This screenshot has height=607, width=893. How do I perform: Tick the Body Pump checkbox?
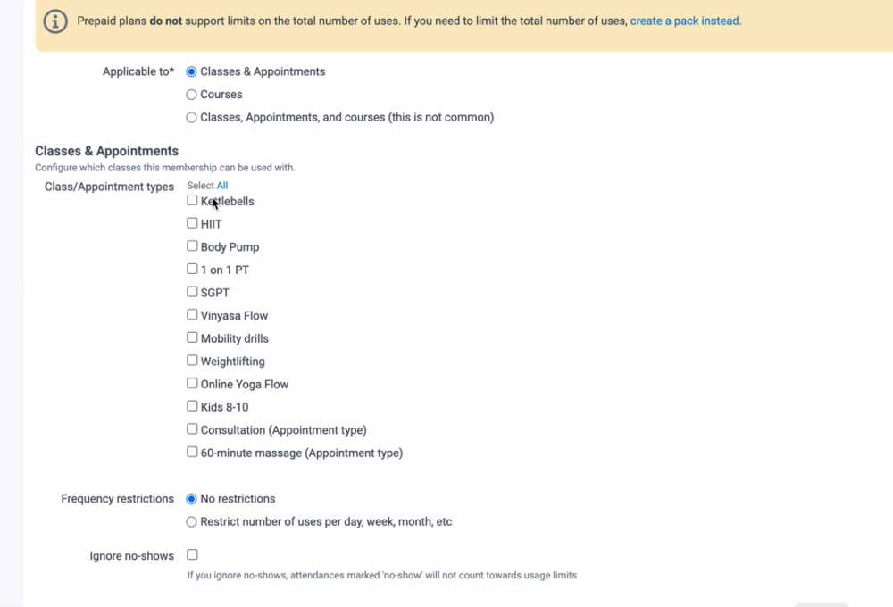192,246
